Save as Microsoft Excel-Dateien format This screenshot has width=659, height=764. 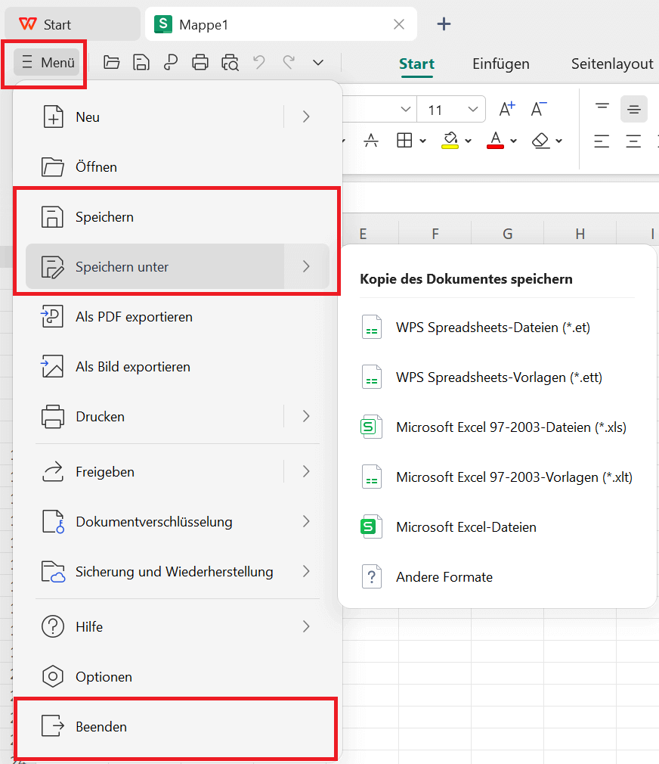(466, 526)
